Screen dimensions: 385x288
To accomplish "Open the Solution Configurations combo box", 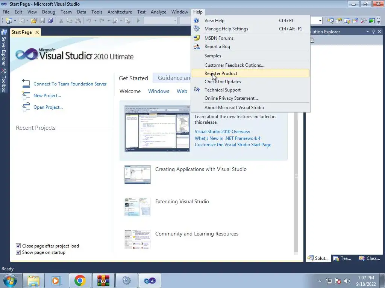I will pyautogui.click(x=160, y=21).
